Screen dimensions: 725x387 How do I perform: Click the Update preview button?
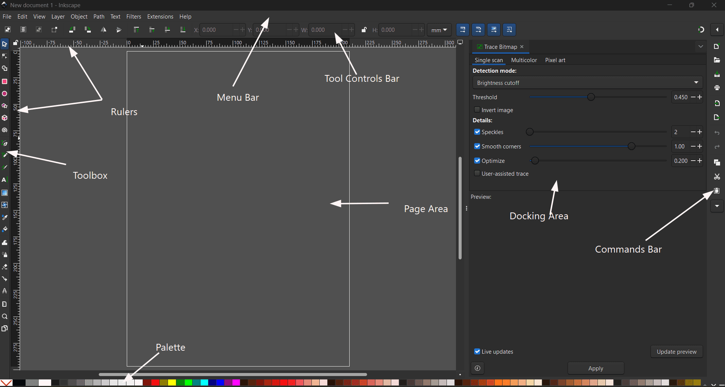[677, 351]
